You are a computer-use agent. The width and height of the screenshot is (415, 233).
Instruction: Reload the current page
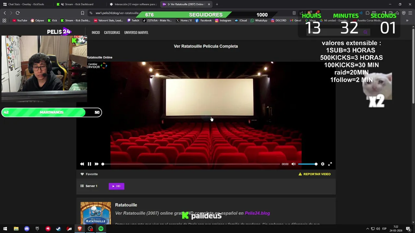click(x=18, y=13)
